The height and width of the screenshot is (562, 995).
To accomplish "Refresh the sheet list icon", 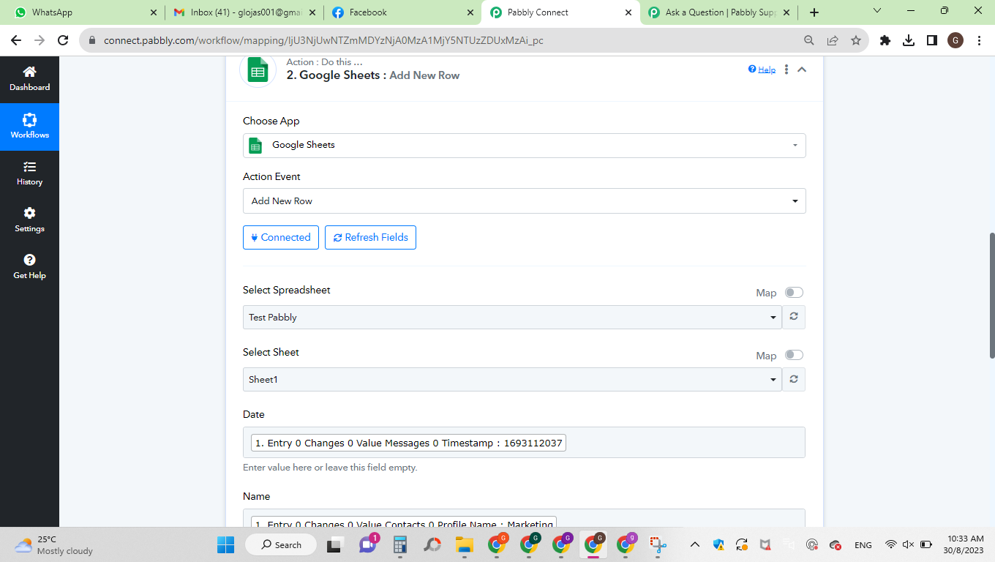I will click(794, 380).
